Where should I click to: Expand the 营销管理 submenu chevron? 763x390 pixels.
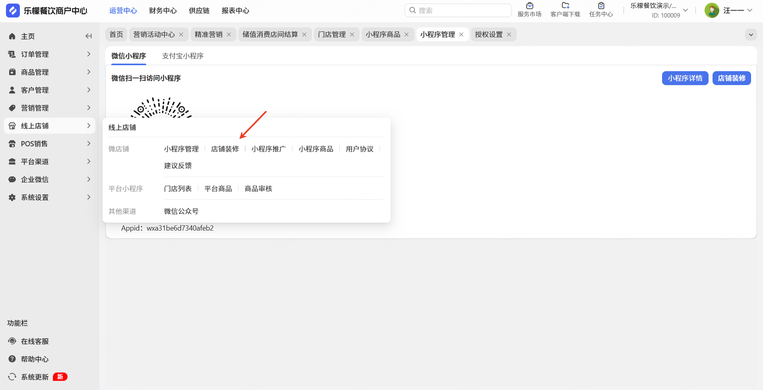[89, 108]
